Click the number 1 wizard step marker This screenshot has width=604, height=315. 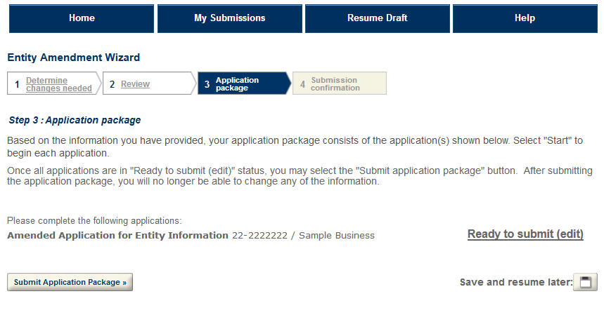pos(17,84)
